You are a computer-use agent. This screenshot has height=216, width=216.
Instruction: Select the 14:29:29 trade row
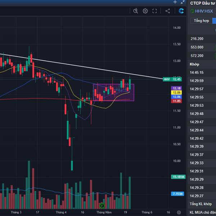(x=202, y=179)
